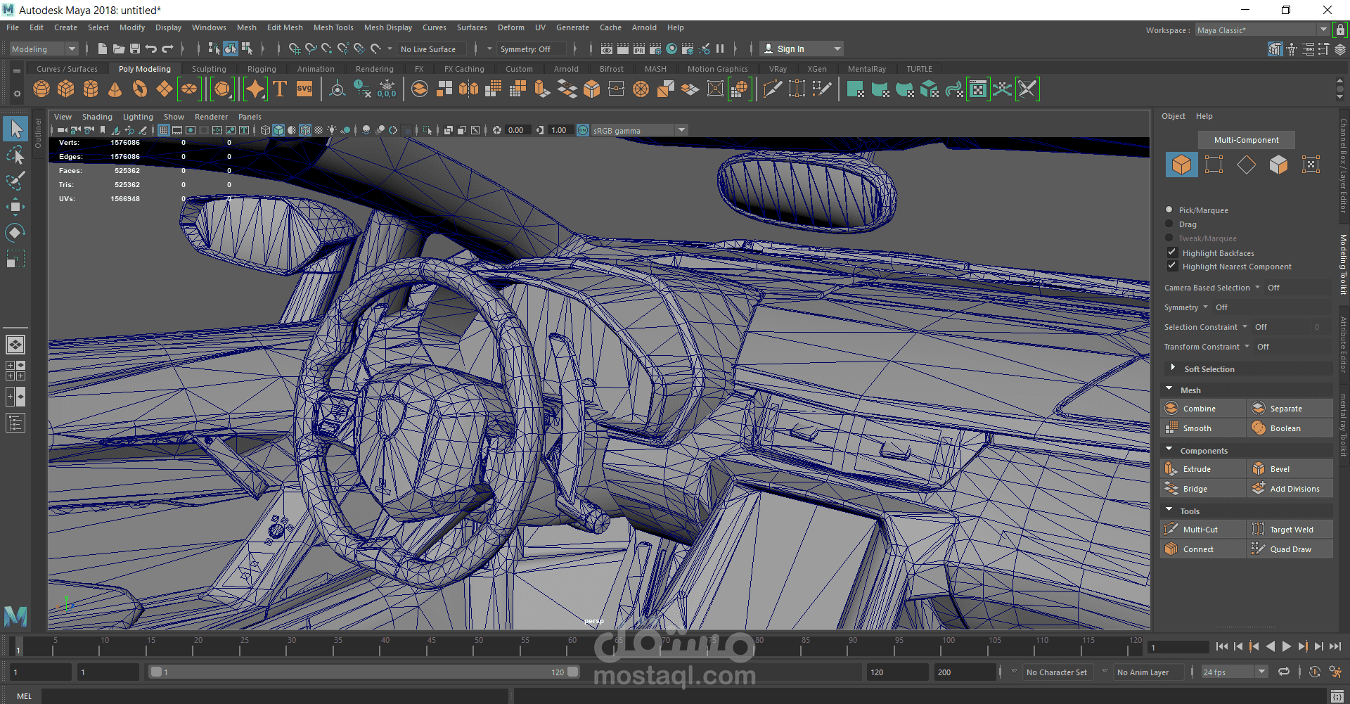The image size is (1350, 704).
Task: Select the Move tool in toolbox
Action: click(x=15, y=207)
